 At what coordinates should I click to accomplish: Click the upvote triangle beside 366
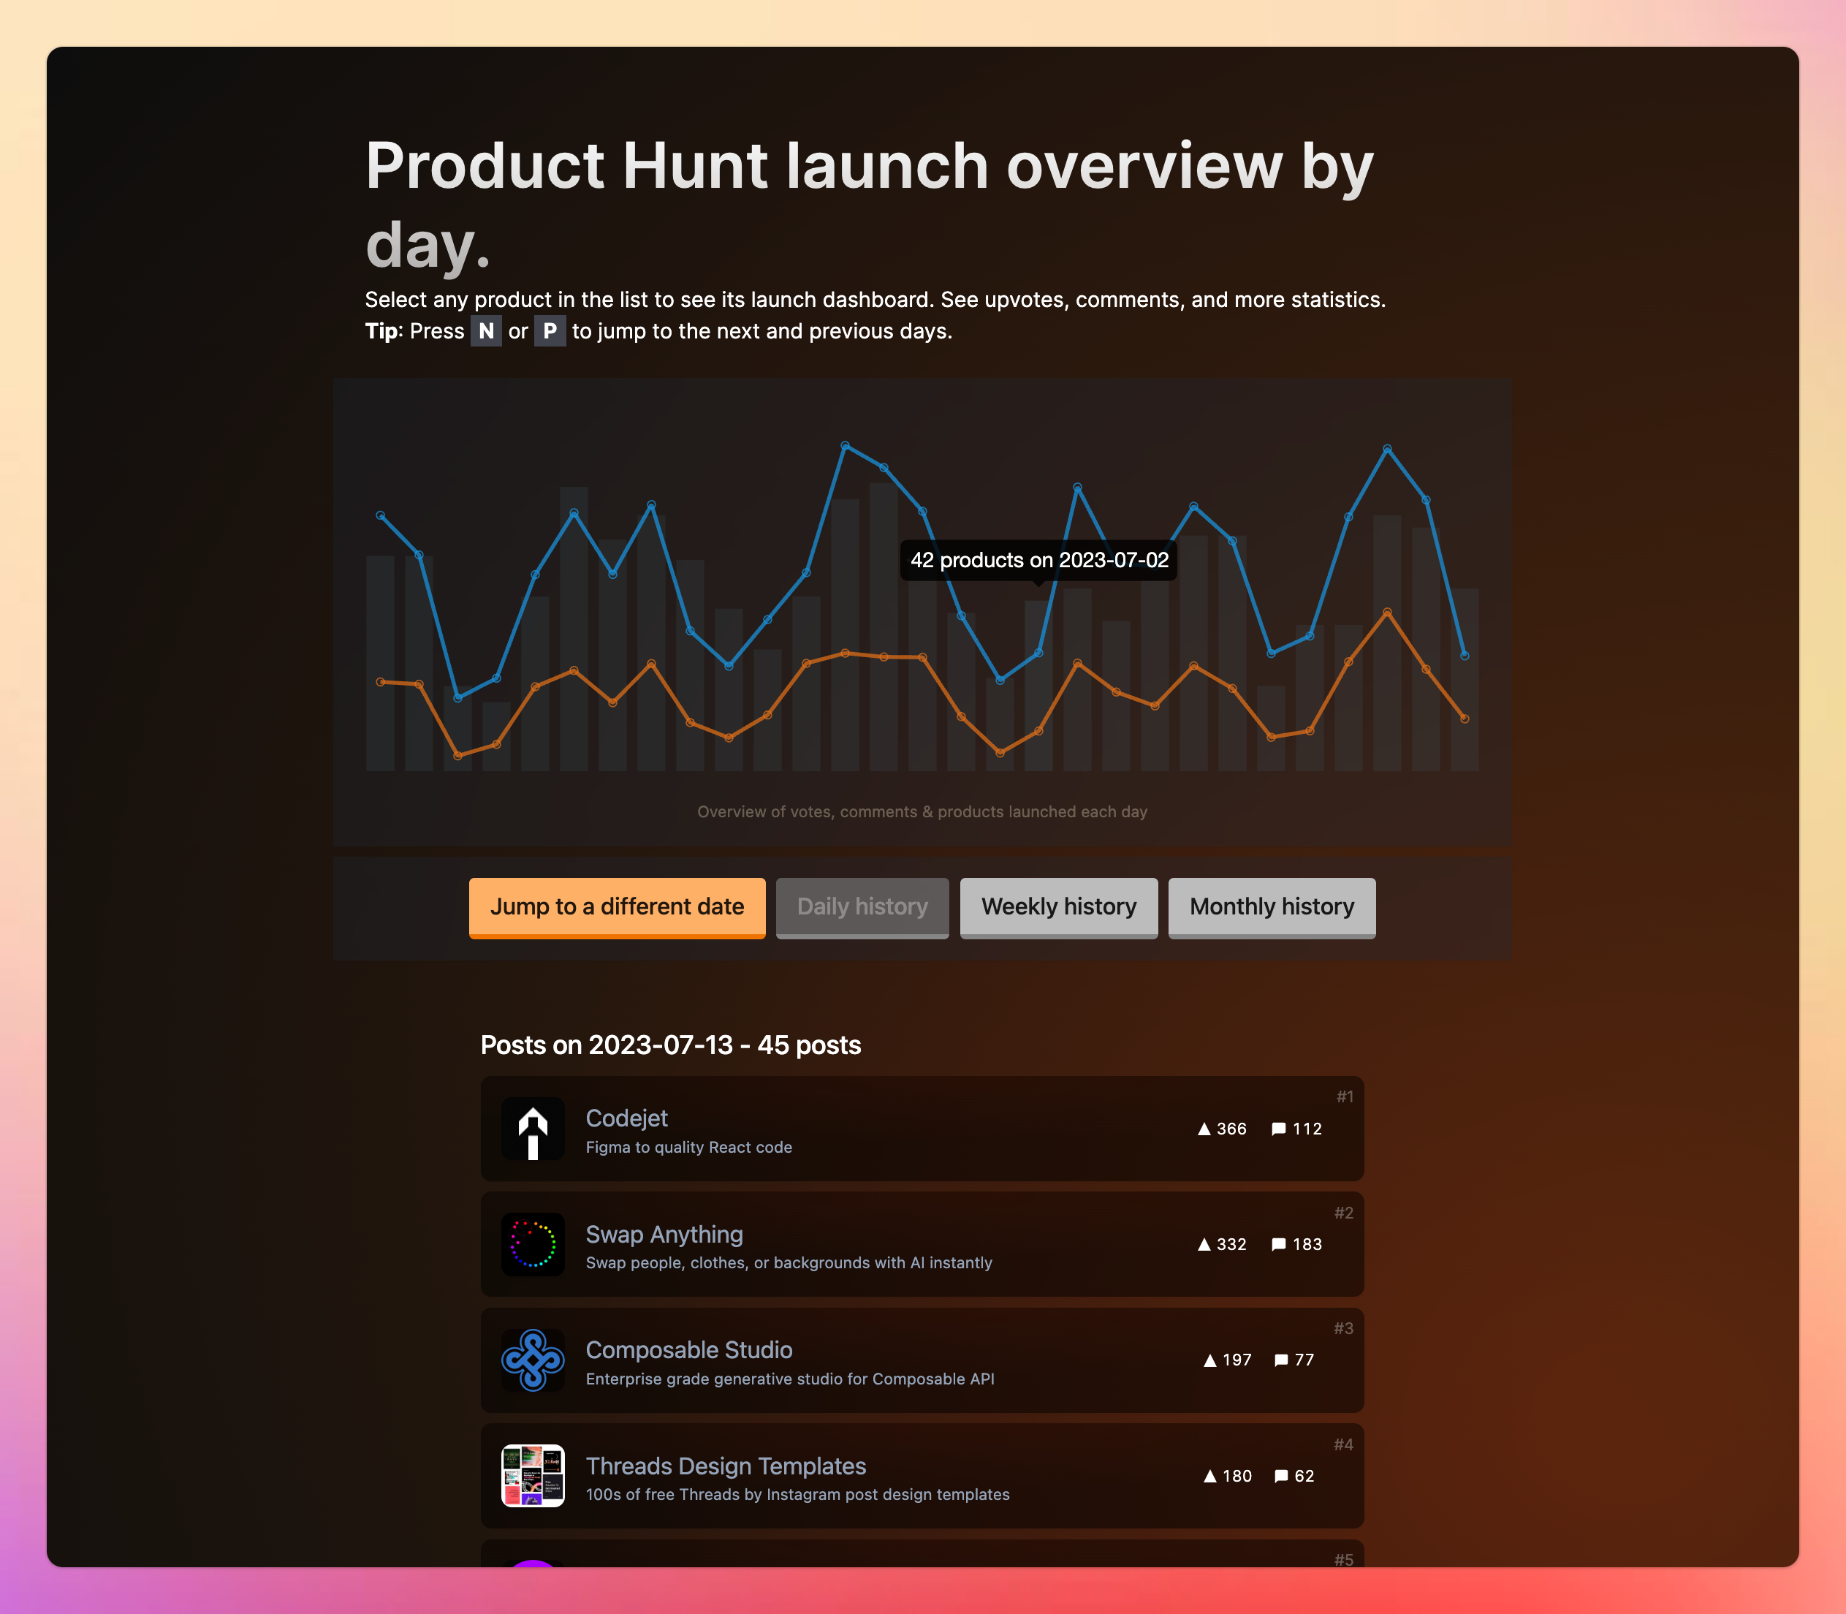coord(1204,1129)
